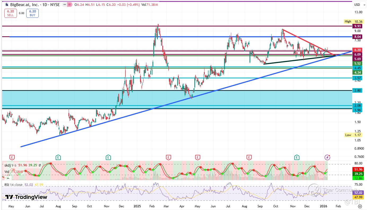This screenshot has height=210, width=367.
Task: Click the O6.24 open value
Action: [x=79, y=5]
